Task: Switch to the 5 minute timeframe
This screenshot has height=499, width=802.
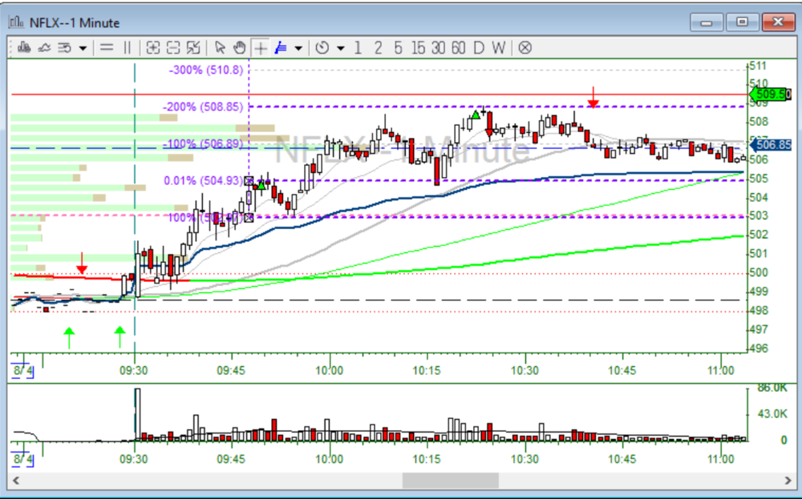Action: point(398,48)
